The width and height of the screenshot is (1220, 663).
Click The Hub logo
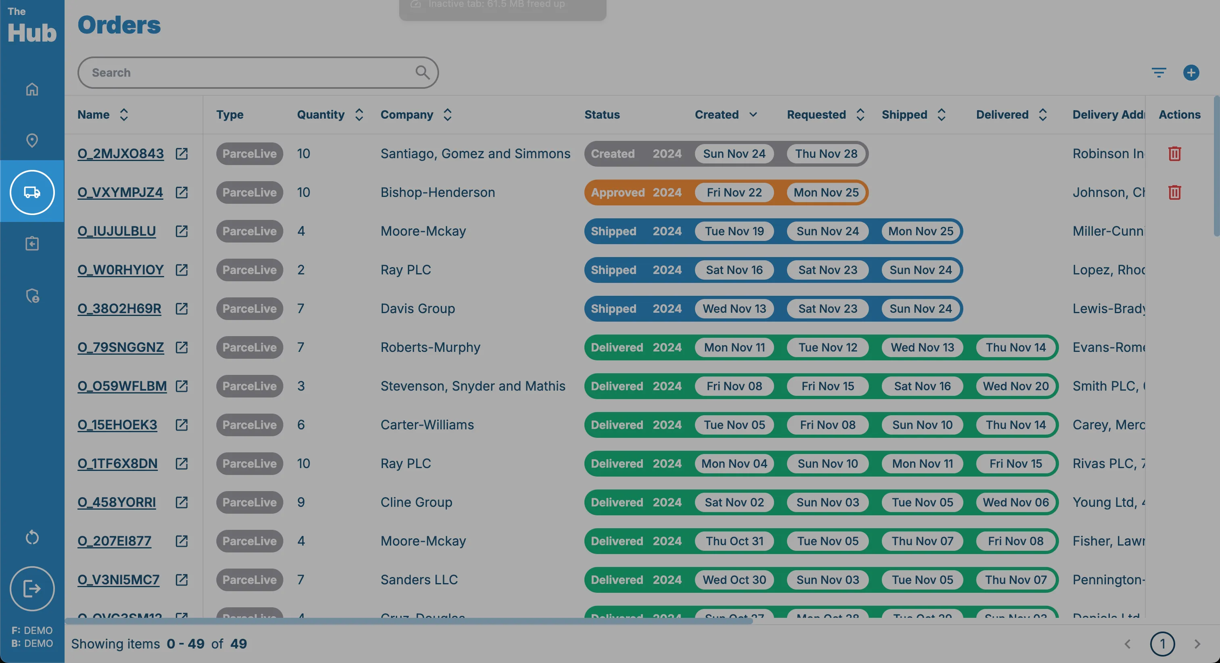click(32, 25)
